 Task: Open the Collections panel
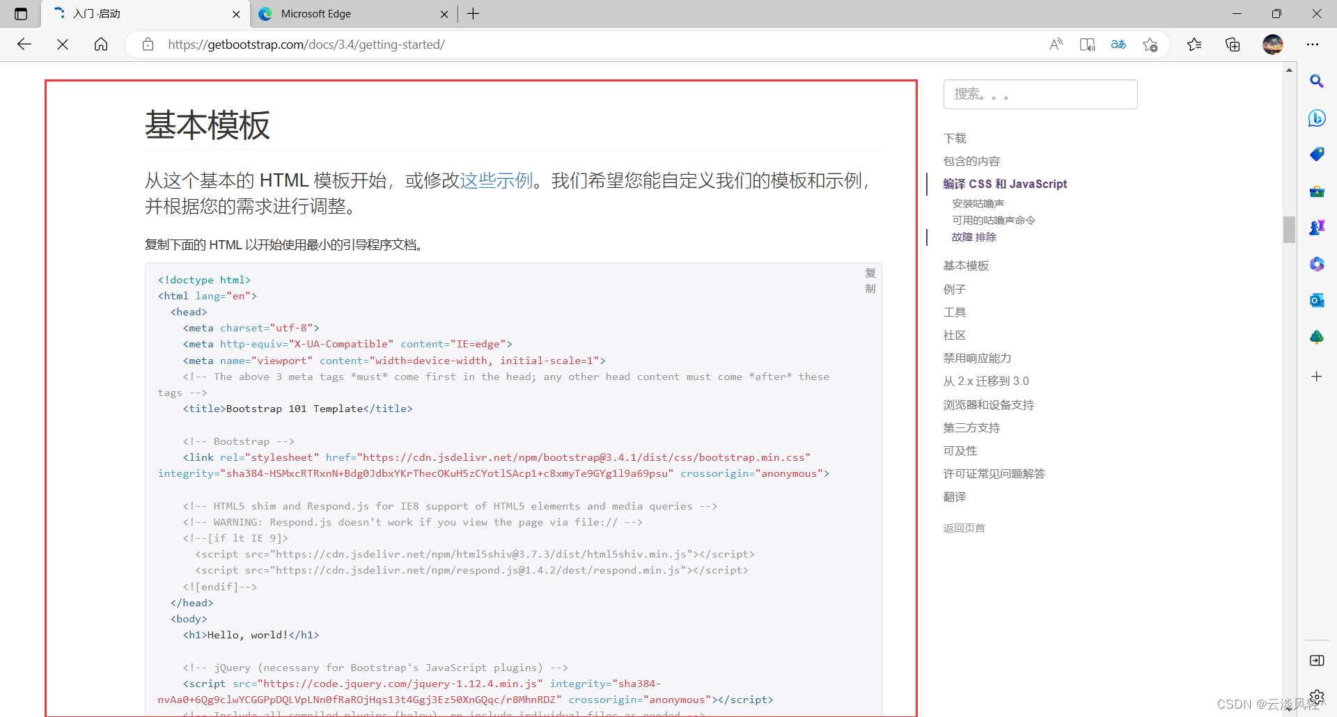point(1233,45)
